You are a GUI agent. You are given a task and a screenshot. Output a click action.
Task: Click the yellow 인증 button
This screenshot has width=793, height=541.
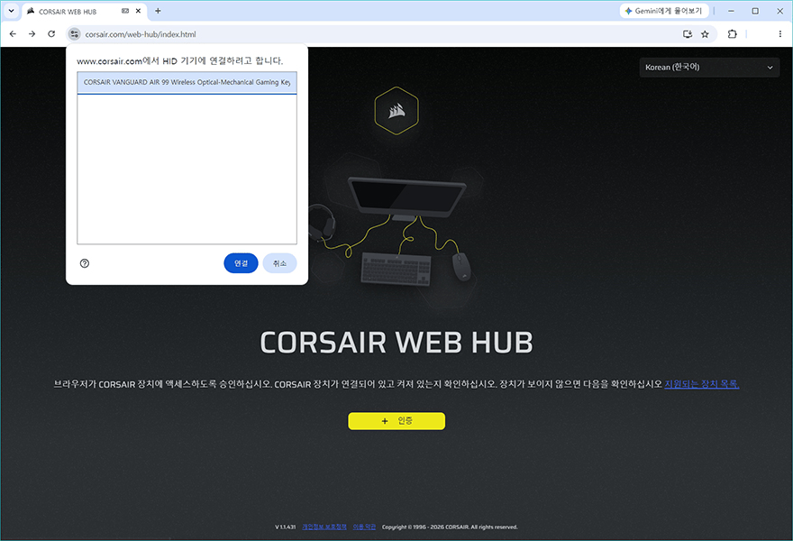pos(396,421)
